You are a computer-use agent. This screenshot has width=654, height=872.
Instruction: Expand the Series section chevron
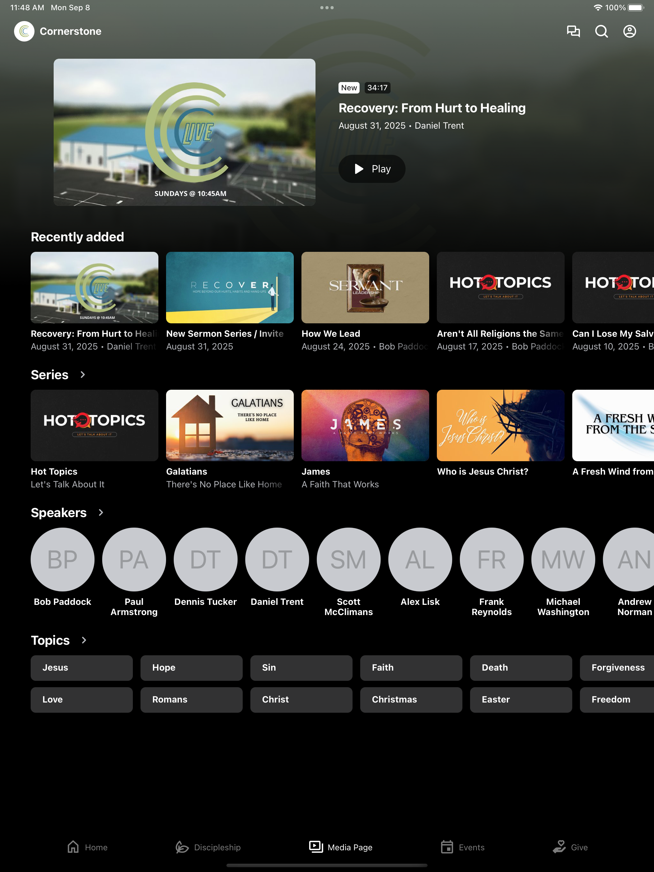click(82, 374)
